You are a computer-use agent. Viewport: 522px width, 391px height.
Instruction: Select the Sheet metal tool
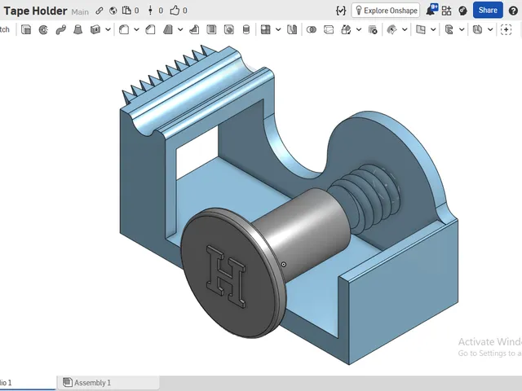point(477,30)
